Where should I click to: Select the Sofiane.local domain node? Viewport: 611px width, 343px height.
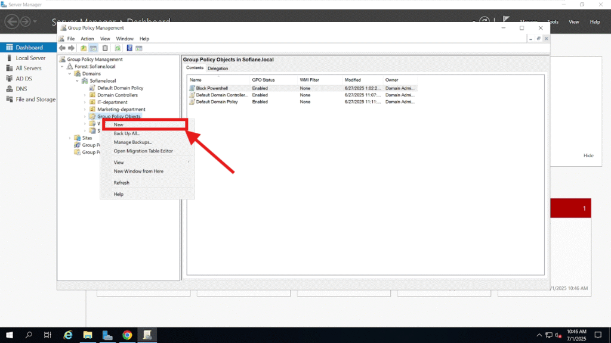pos(103,80)
